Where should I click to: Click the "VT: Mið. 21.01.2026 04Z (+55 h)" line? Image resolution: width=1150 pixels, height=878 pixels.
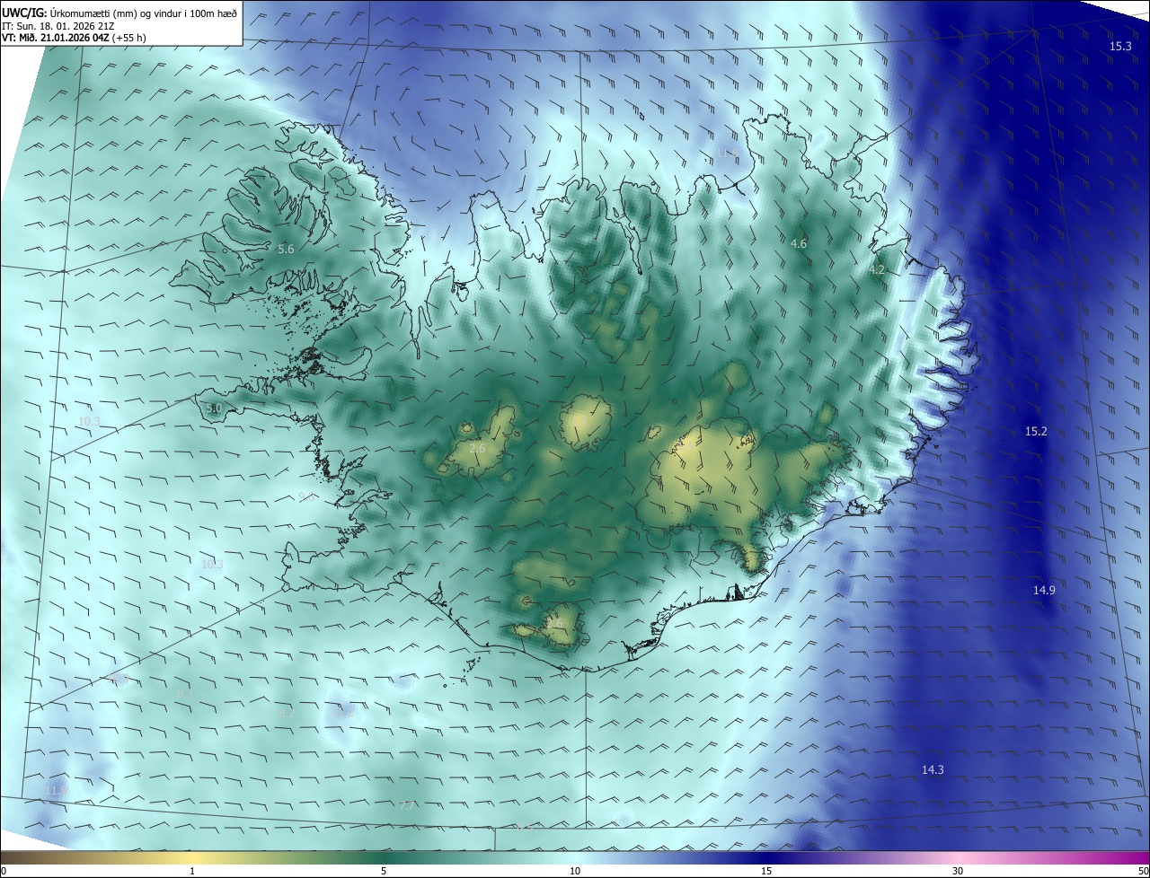[75, 38]
